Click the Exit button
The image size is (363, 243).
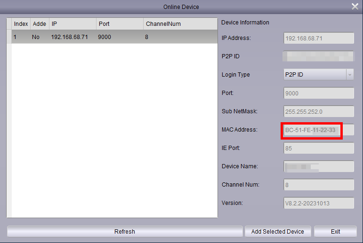coord(335,231)
